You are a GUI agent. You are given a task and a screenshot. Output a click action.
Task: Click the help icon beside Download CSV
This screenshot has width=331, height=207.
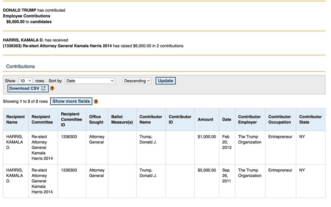pos(52,88)
